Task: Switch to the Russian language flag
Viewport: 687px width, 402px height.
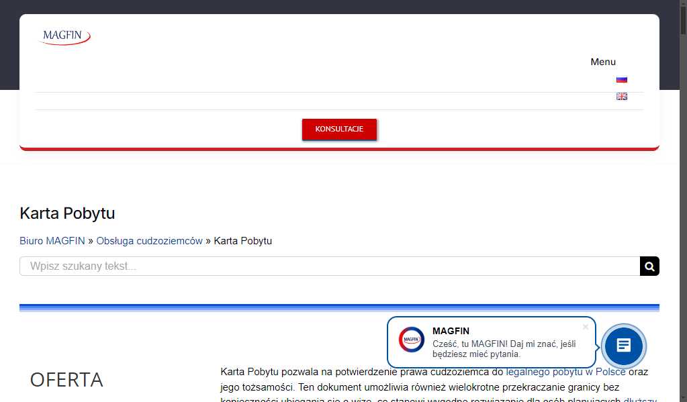Action: 622,79
